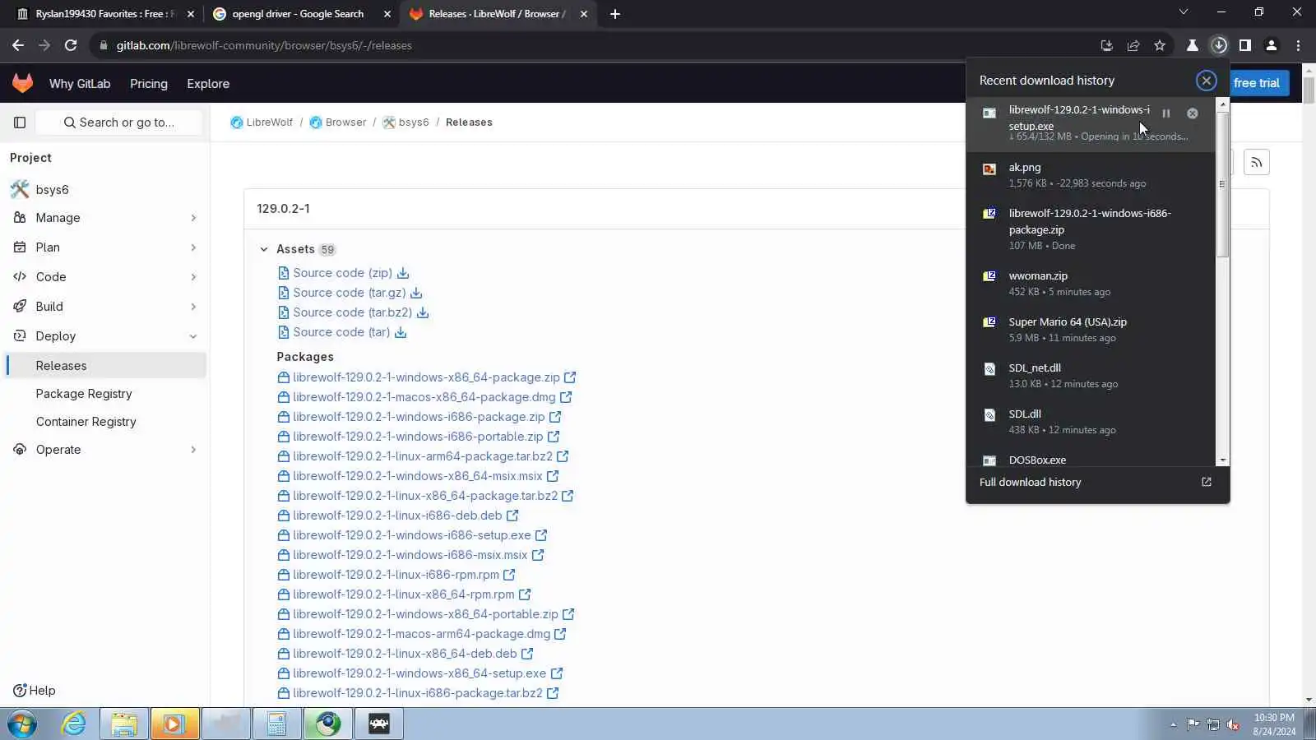
Task: Click the install app icon in address bar
Action: click(1106, 45)
